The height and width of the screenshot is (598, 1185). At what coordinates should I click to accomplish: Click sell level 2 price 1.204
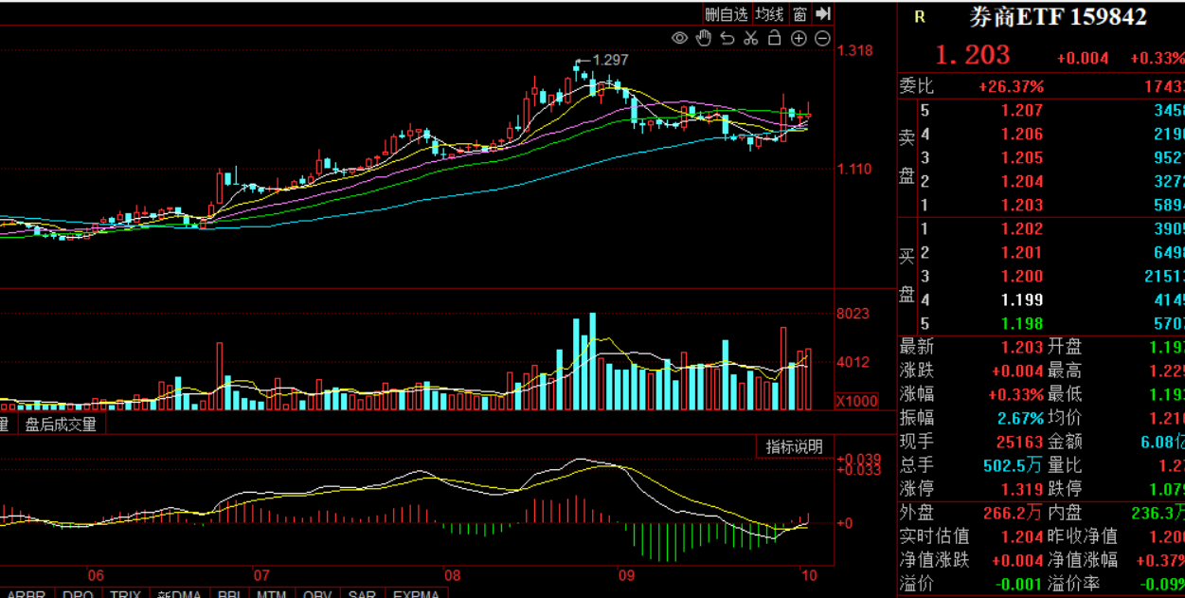point(1022,182)
